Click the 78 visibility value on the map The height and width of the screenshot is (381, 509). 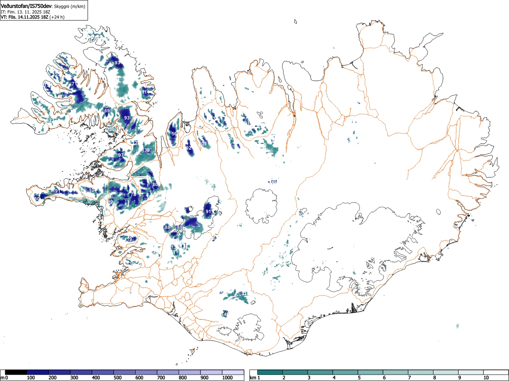(133, 194)
